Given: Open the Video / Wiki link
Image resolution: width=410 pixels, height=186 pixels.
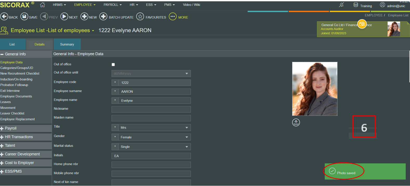Looking at the screenshot, I should click(x=191, y=5).
